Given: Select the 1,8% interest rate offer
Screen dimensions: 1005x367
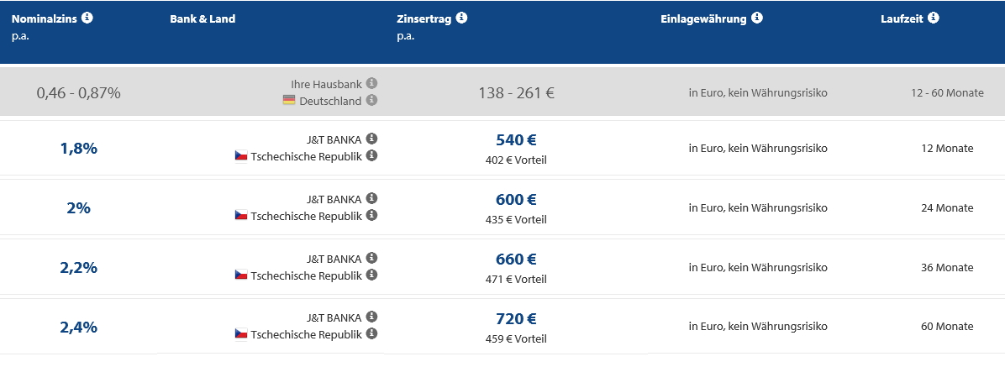Looking at the screenshot, I should (79, 149).
